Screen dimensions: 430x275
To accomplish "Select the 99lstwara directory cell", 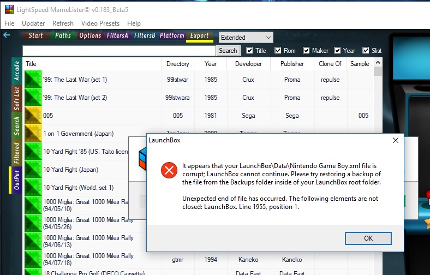I will [177, 98].
